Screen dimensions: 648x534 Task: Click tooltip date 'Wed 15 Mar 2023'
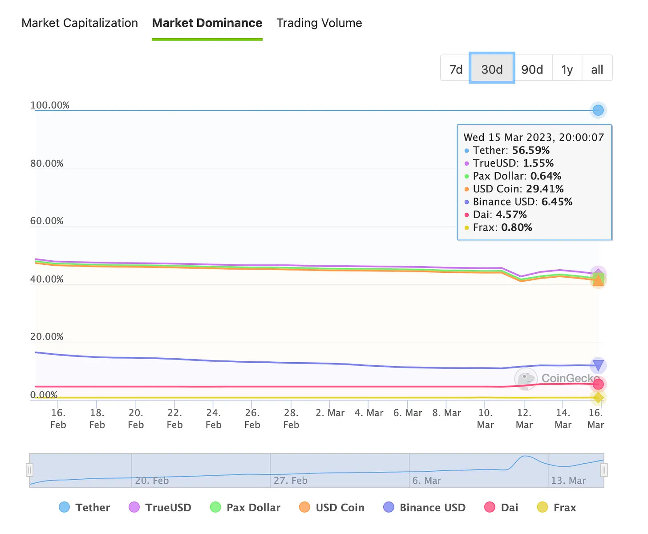pyautogui.click(x=509, y=138)
